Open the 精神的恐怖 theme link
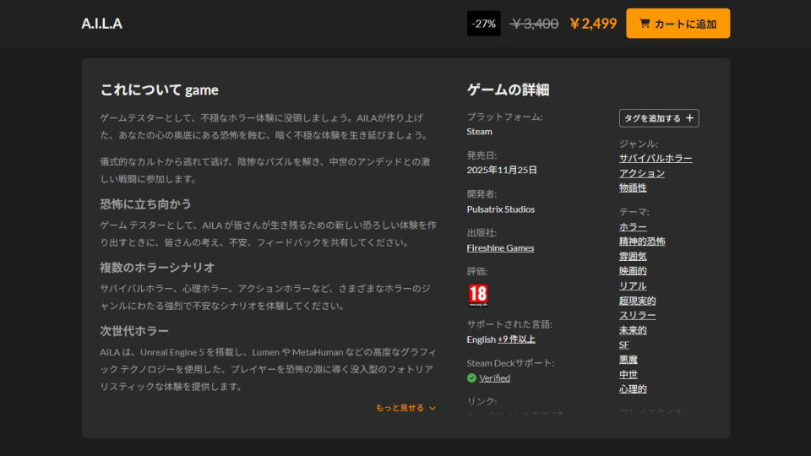Viewport: 811px width, 456px height. click(642, 242)
